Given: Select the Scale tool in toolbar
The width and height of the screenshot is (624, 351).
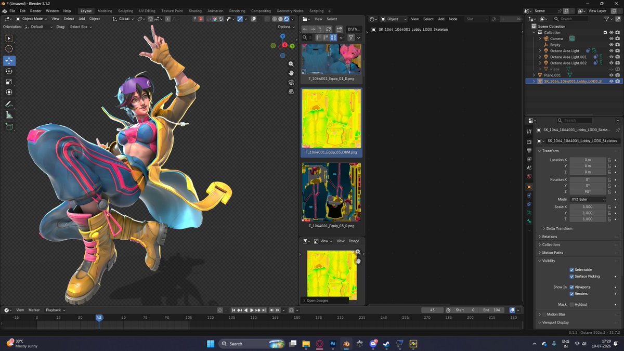Looking at the screenshot, I should pos(9,82).
